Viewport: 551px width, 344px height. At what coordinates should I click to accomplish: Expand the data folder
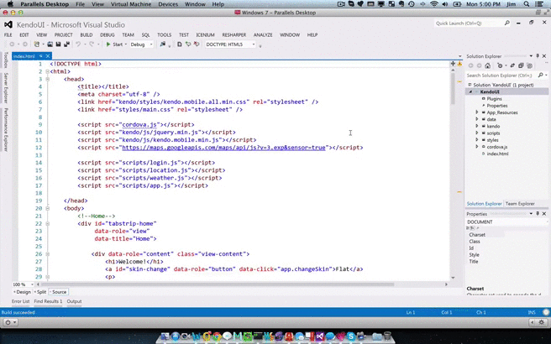pyautogui.click(x=477, y=119)
